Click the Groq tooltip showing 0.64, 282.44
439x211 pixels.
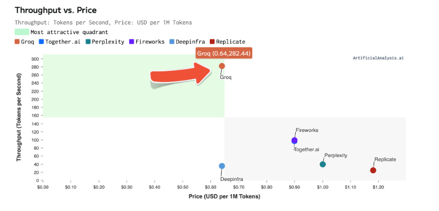(x=224, y=54)
